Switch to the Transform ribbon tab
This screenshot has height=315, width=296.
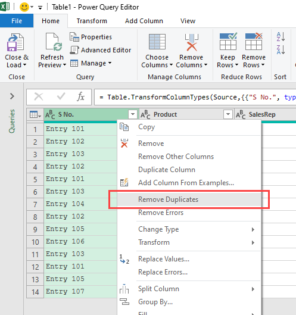tap(92, 21)
